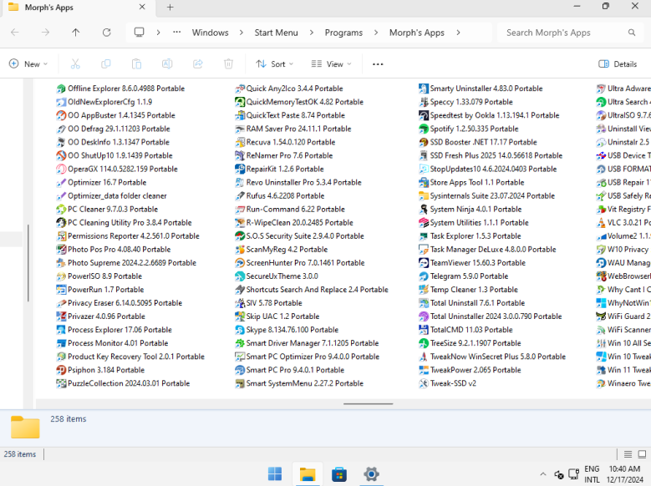This screenshot has width=651, height=486.
Task: Click the Telegram 5.9.0 Portable icon
Action: pyautogui.click(x=424, y=276)
